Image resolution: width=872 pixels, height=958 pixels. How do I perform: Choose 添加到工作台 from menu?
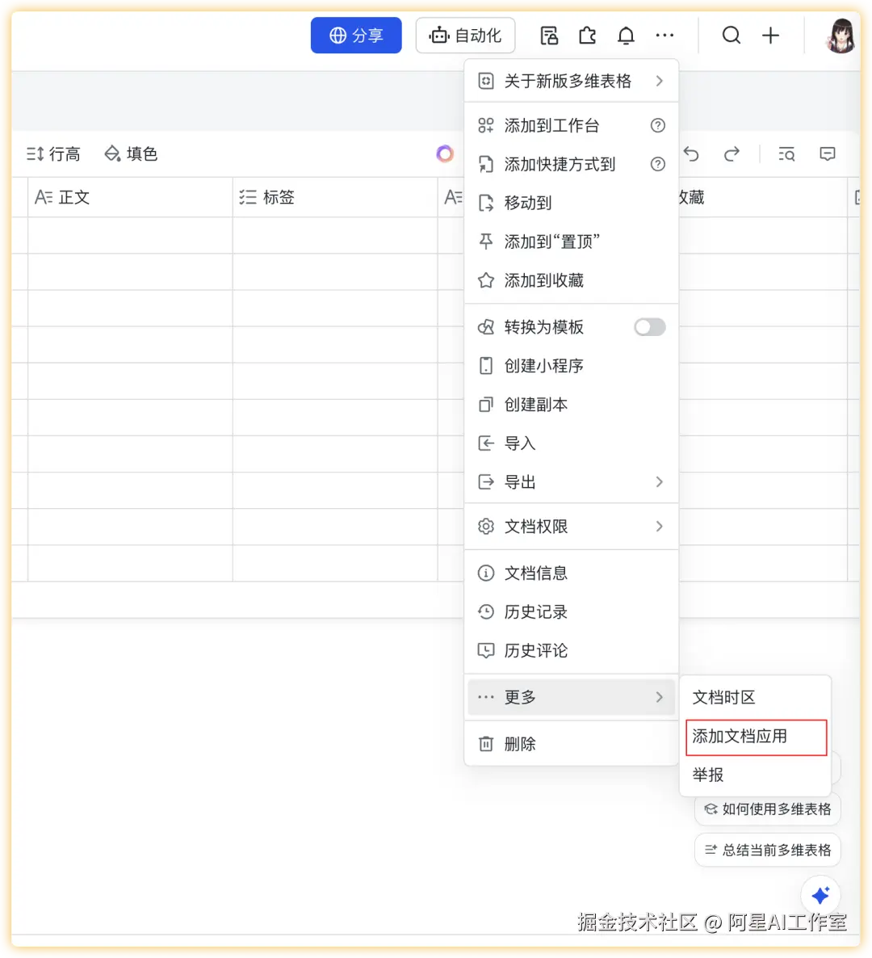(x=571, y=126)
